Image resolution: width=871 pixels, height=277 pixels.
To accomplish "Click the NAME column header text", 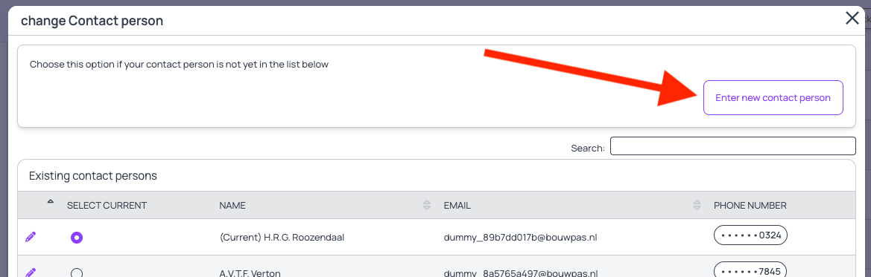I will pos(232,206).
